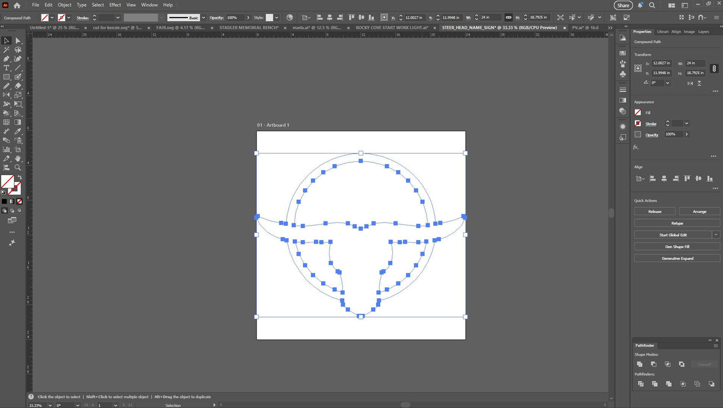Open fx effects icon in Appearance section

(636, 147)
